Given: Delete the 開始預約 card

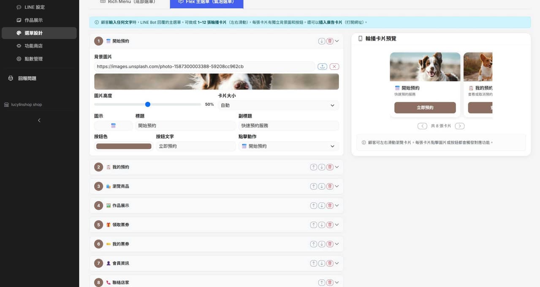Looking at the screenshot, I should coord(330,41).
